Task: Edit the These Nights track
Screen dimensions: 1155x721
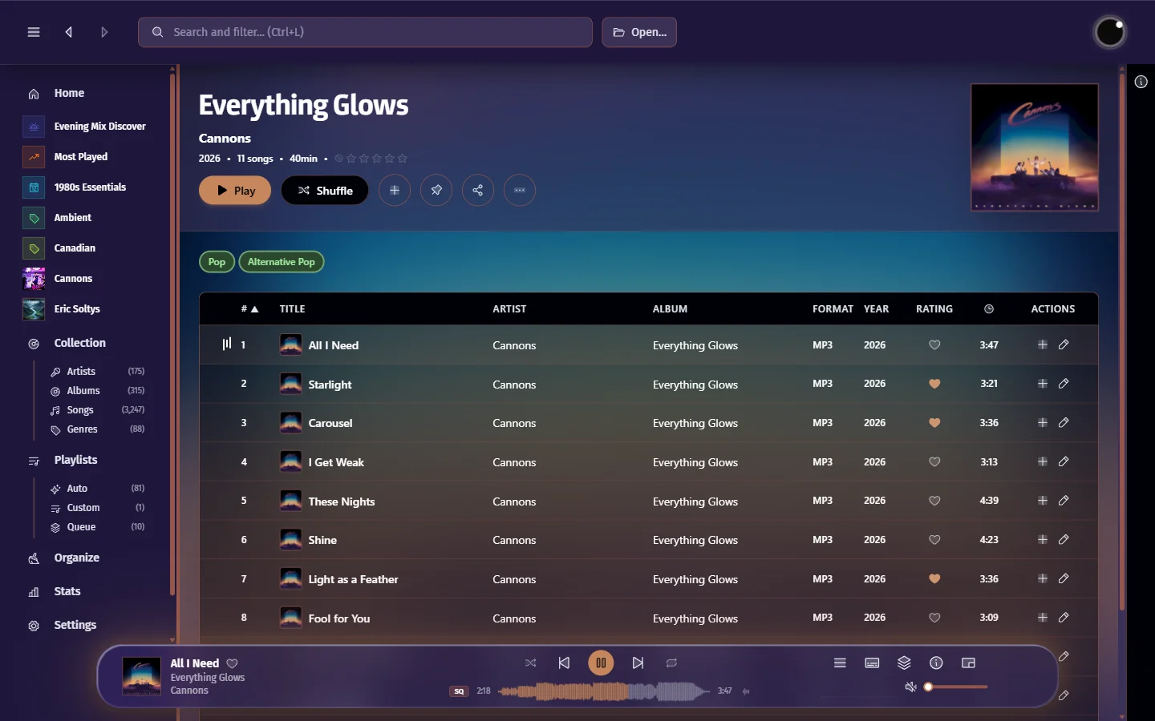Action: pyautogui.click(x=1064, y=500)
